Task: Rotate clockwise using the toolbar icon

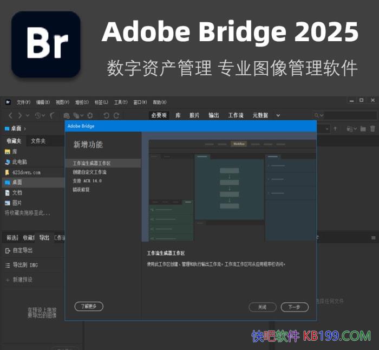Action: click(x=116, y=115)
